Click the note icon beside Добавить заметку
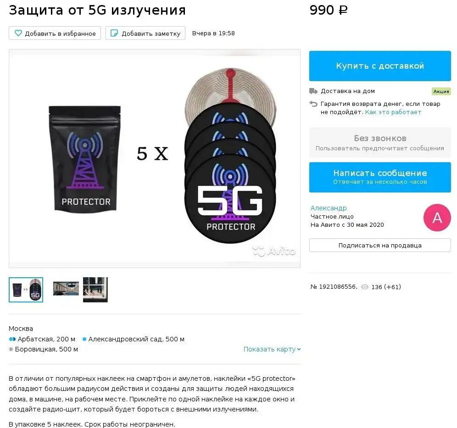Viewport: 457px width, 428px height. [114, 33]
